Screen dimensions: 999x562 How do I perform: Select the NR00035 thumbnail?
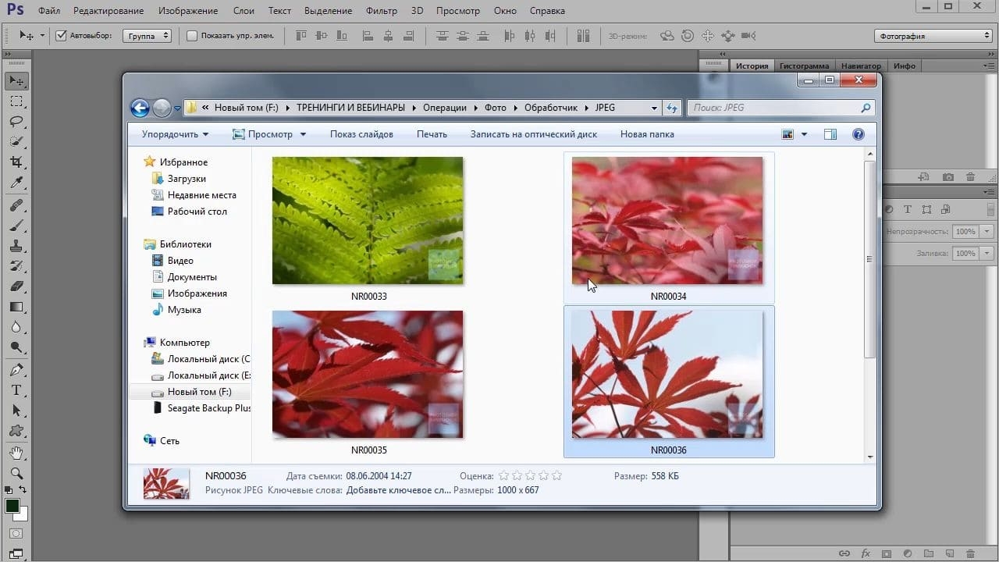pyautogui.click(x=368, y=375)
